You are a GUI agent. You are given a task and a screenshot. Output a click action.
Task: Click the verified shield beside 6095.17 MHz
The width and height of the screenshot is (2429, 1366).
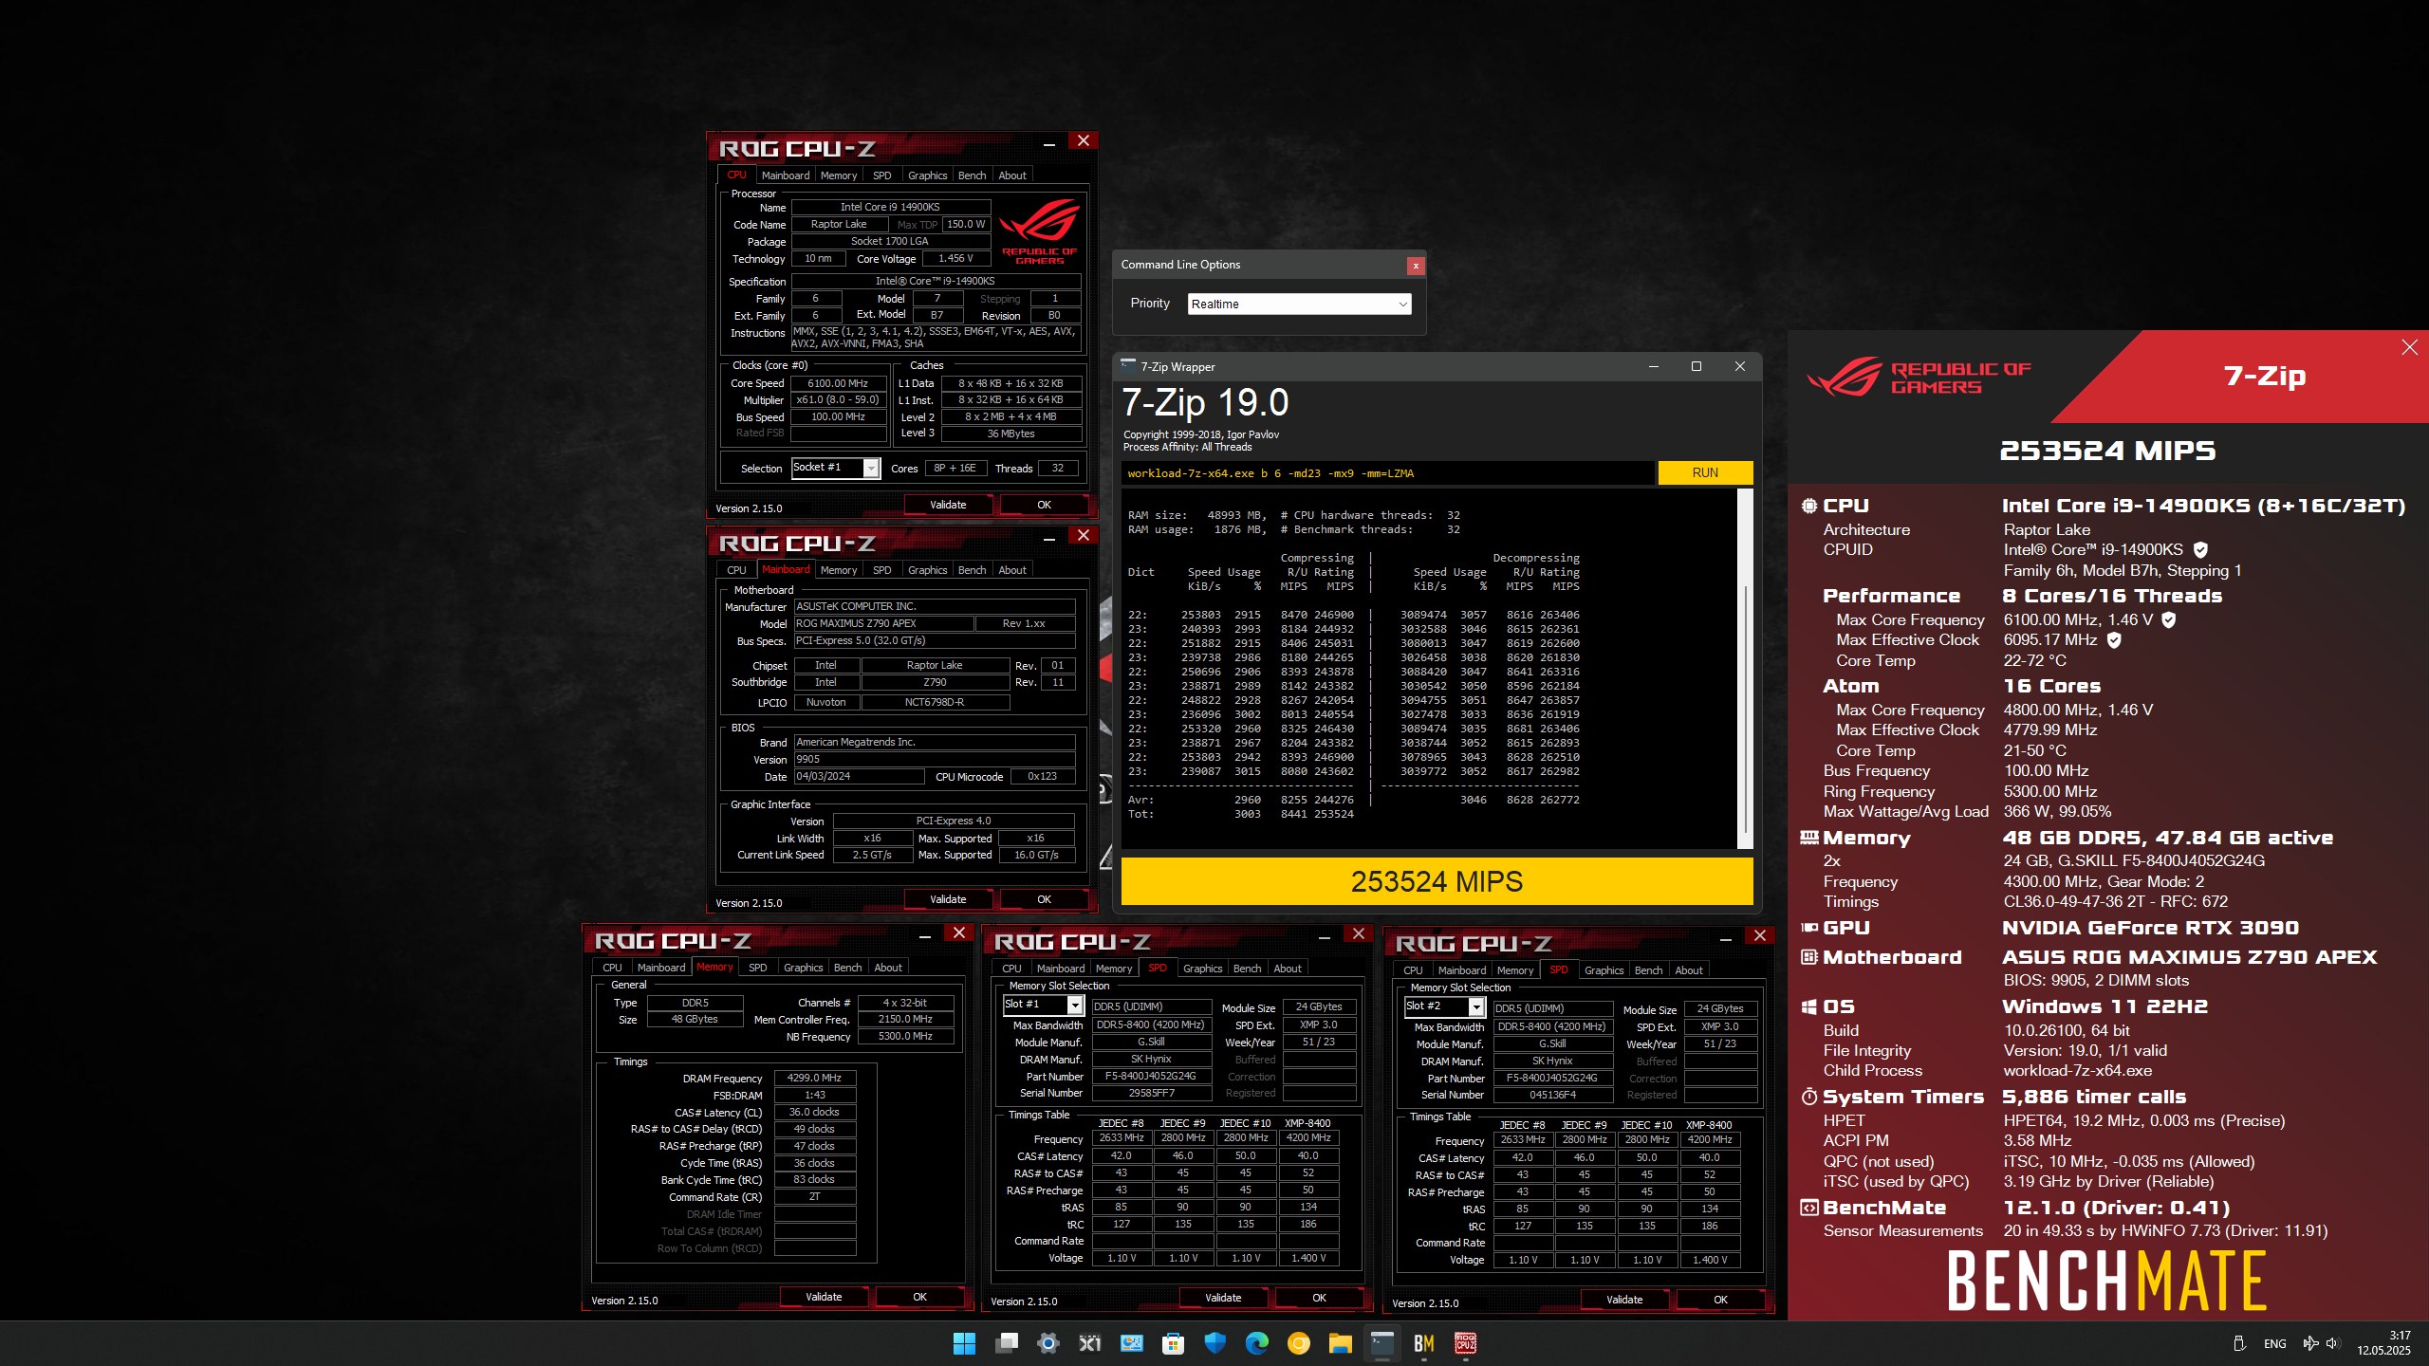click(x=2114, y=640)
